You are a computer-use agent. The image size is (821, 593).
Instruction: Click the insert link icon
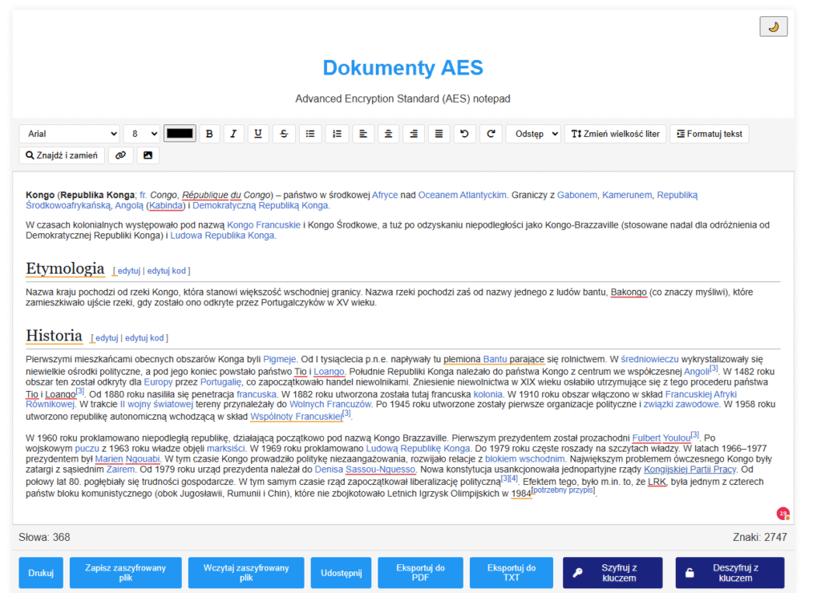tap(120, 155)
